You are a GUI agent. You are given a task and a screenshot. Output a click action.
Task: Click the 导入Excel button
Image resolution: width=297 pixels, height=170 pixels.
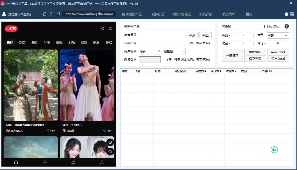tap(278, 52)
